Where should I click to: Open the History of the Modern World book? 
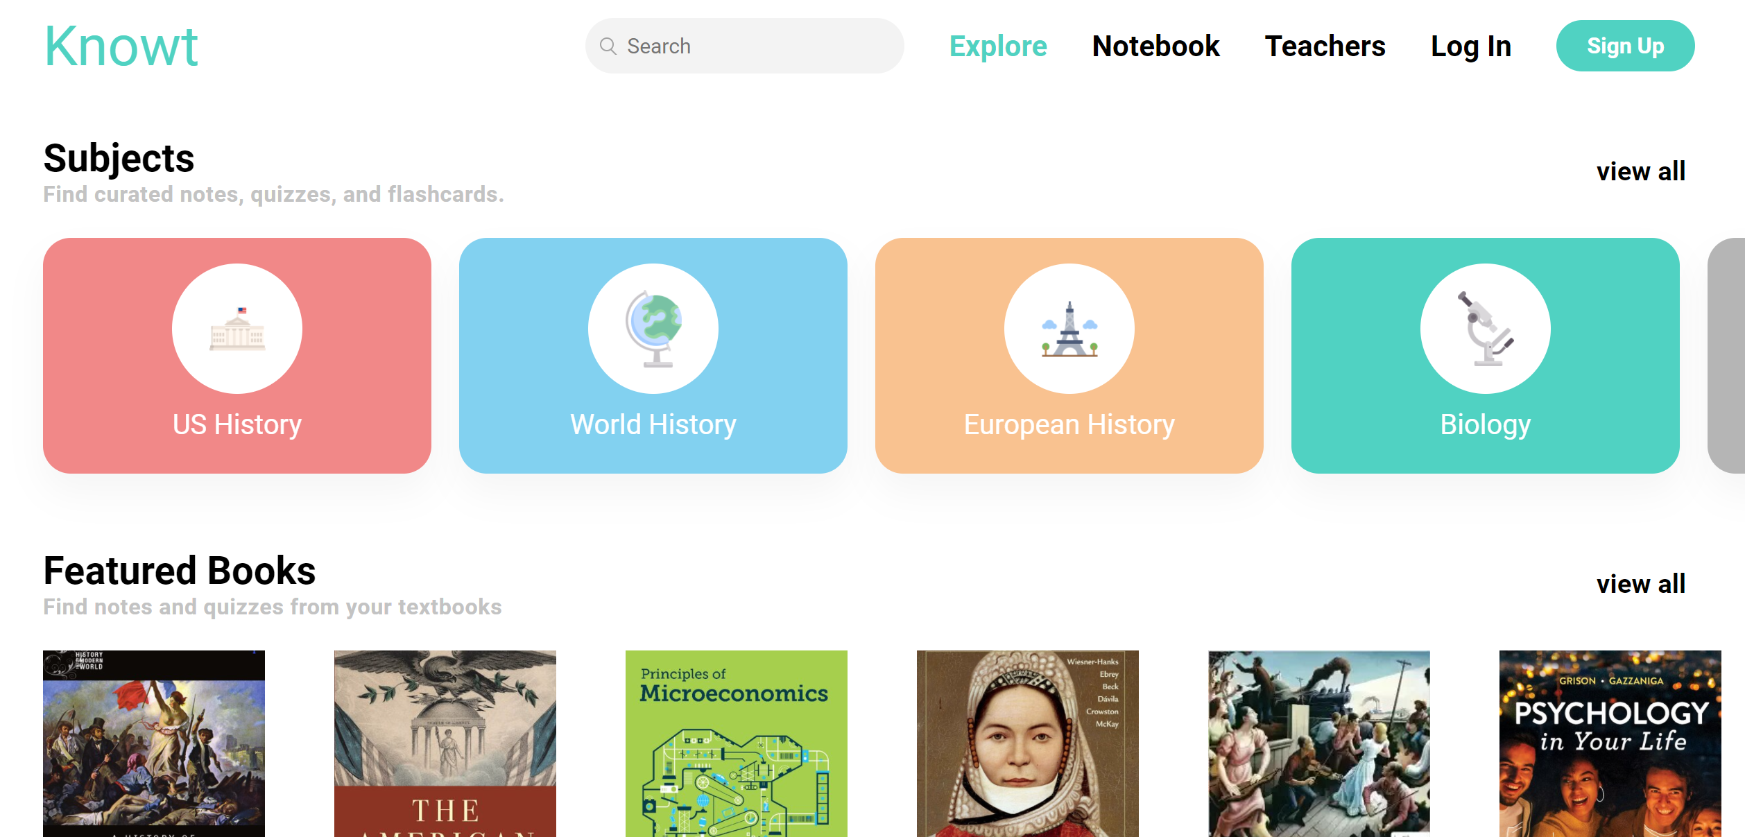[154, 743]
